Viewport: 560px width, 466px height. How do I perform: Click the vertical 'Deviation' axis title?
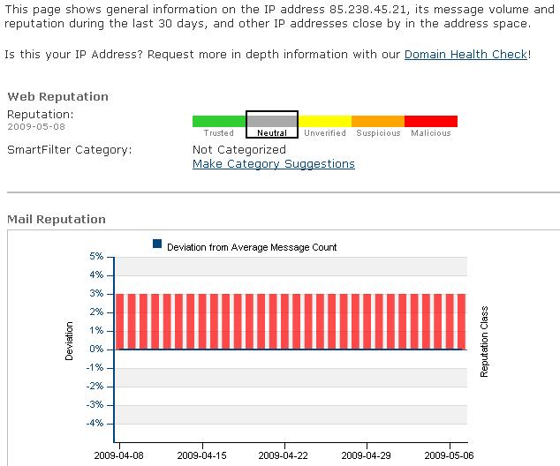(69, 341)
